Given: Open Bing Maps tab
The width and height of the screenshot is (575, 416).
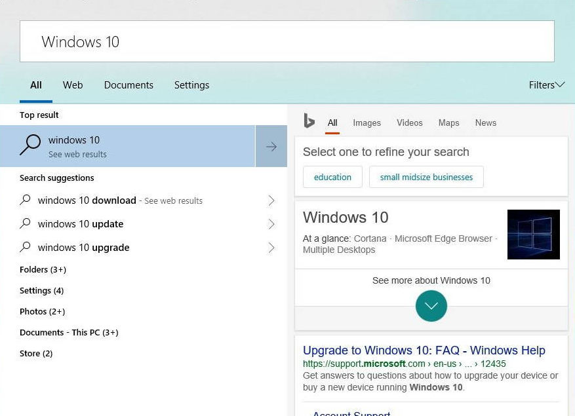Looking at the screenshot, I should click(x=449, y=123).
